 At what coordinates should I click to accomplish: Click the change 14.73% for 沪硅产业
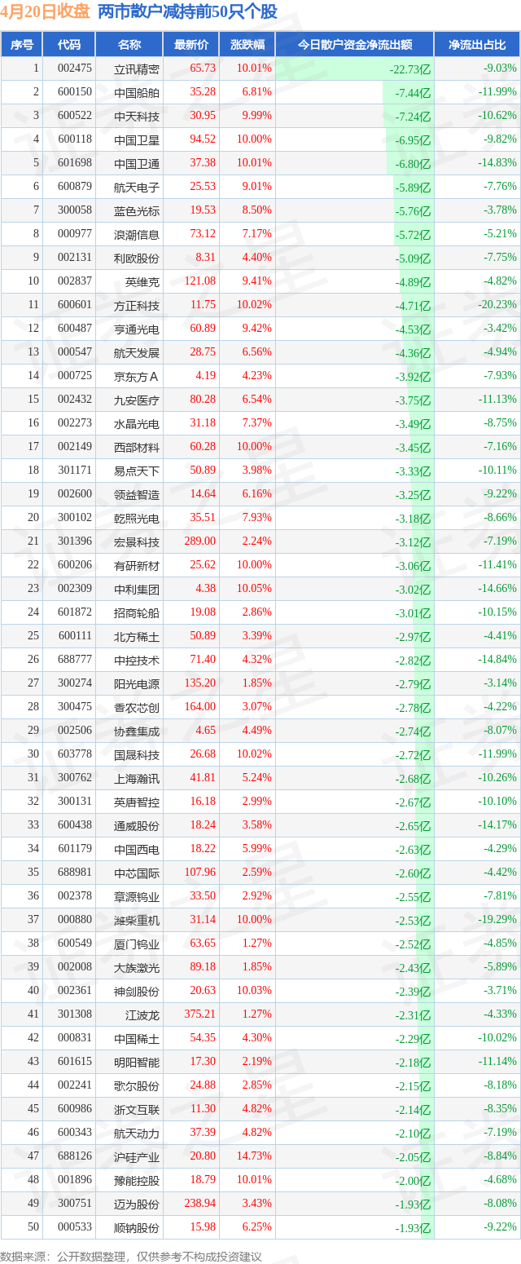pos(254,1156)
